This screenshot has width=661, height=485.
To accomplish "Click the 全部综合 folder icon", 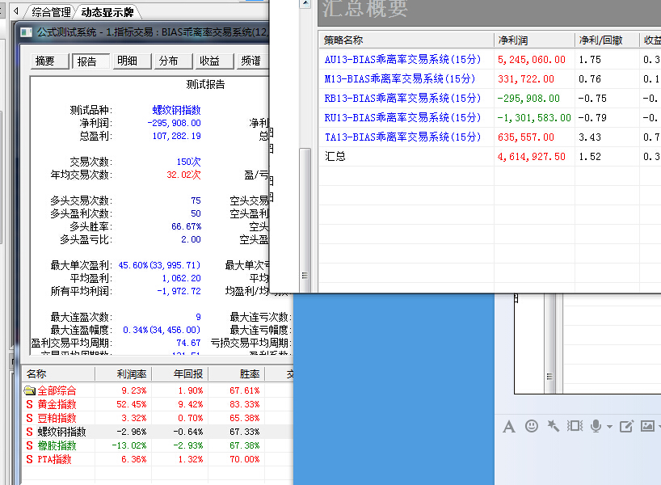I will (x=29, y=390).
